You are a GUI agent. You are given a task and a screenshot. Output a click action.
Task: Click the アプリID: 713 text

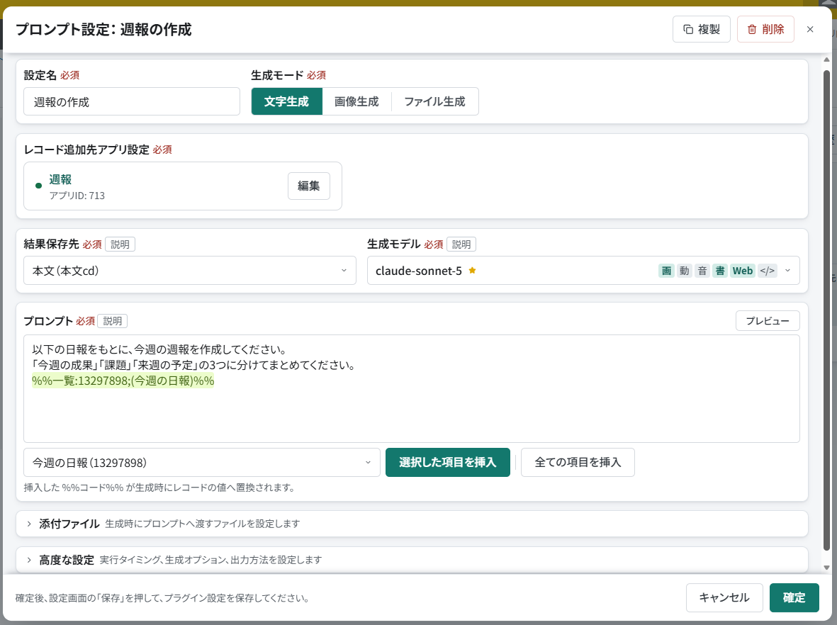coord(77,196)
